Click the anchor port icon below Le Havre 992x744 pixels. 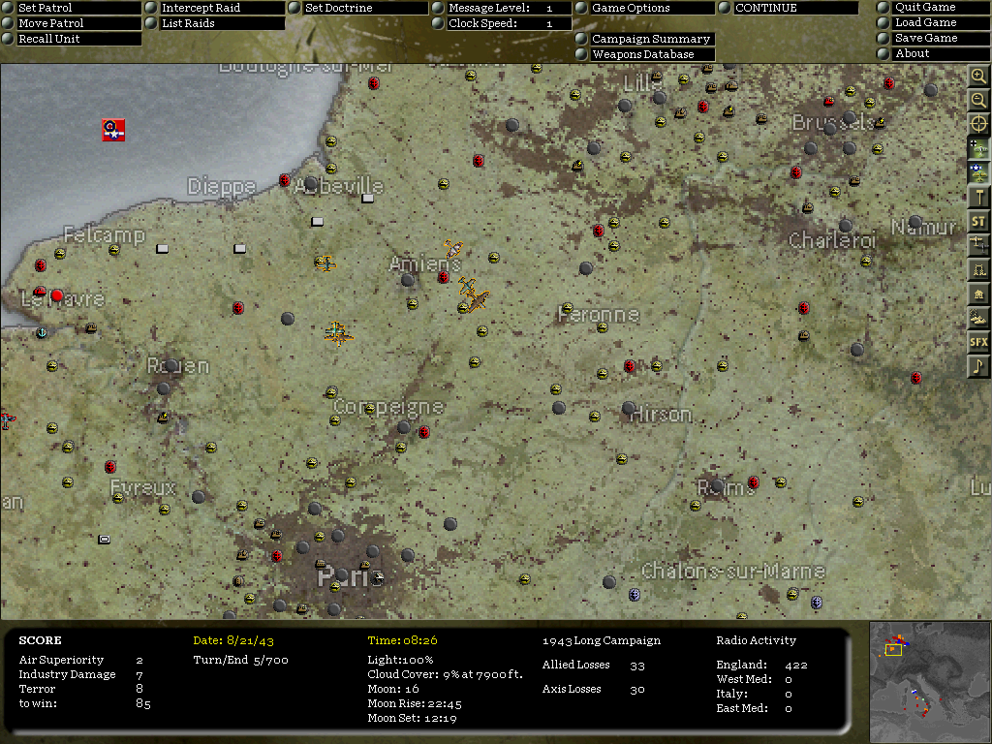pos(42,332)
